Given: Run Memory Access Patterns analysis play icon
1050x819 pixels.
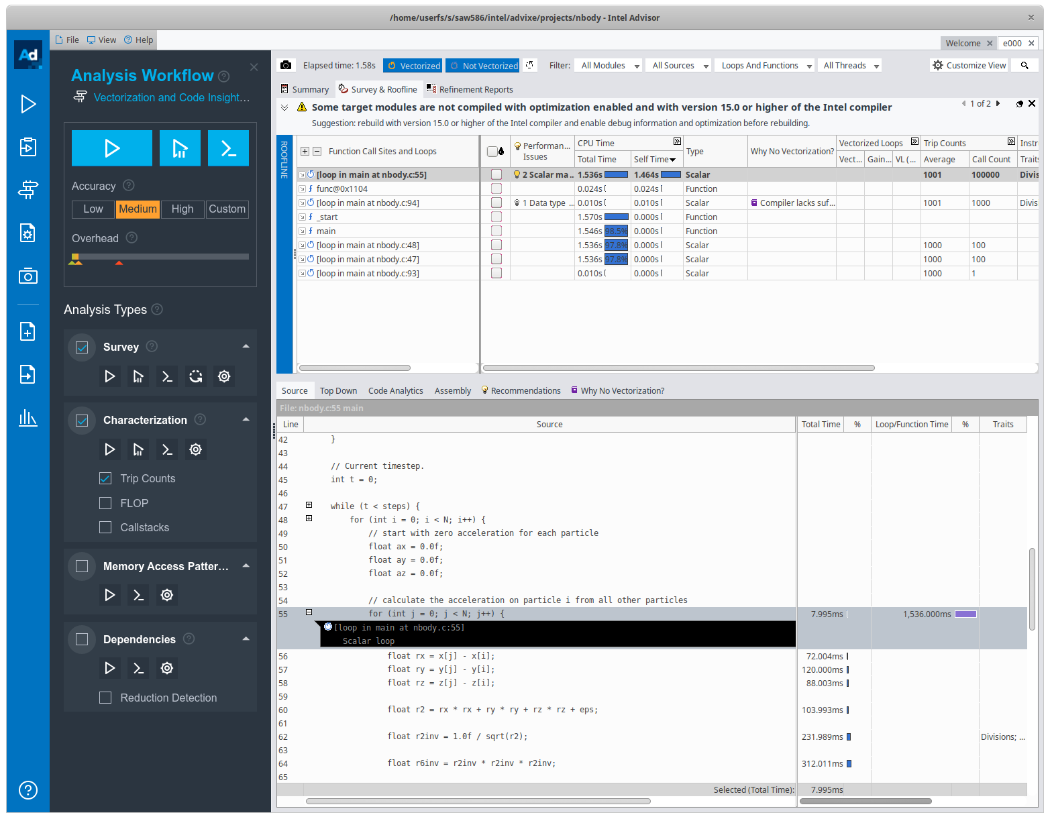Looking at the screenshot, I should (x=110, y=595).
